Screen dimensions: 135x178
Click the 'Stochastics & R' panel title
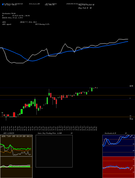[x=110, y=133]
